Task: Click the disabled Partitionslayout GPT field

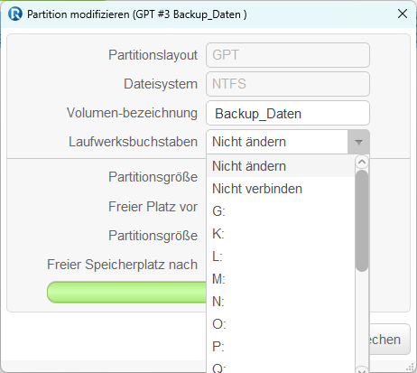Action: (x=288, y=55)
